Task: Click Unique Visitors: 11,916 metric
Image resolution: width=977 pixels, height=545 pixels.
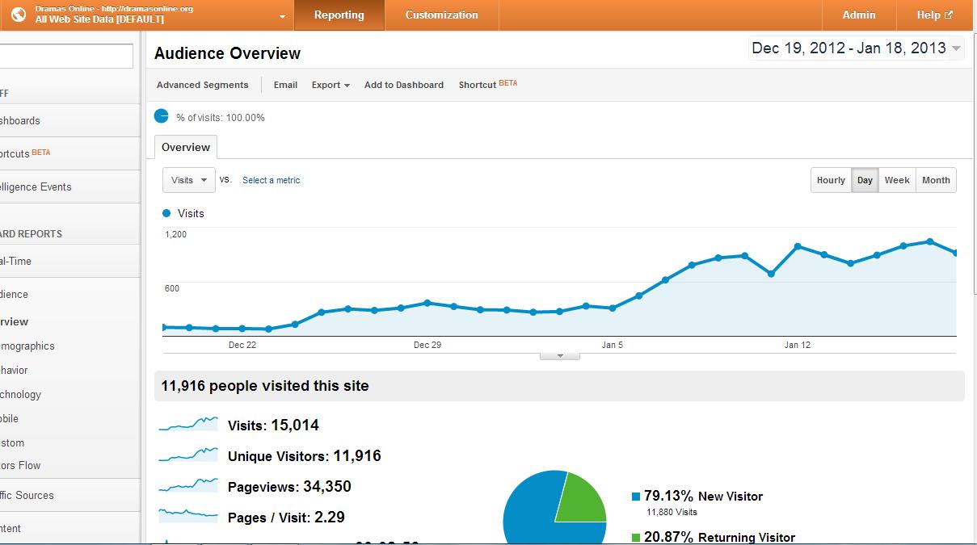Action: [x=304, y=456]
